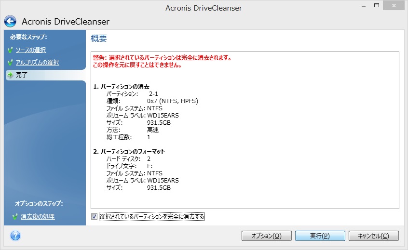The width and height of the screenshot is (408, 250).
Task: Start wiping with 実行(P) button
Action: (320, 236)
